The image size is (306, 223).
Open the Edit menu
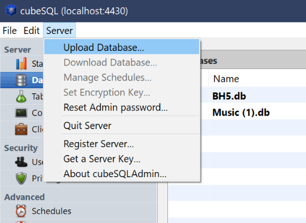tap(32, 31)
